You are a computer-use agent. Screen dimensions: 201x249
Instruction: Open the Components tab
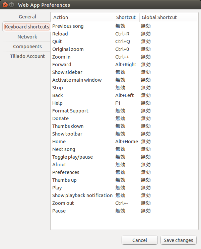[27, 47]
